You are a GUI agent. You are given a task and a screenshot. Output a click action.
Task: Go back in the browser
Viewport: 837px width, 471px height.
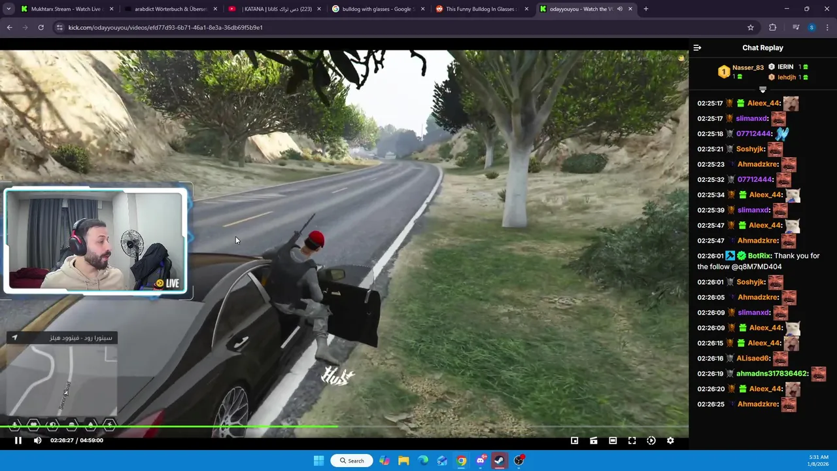coord(9,27)
